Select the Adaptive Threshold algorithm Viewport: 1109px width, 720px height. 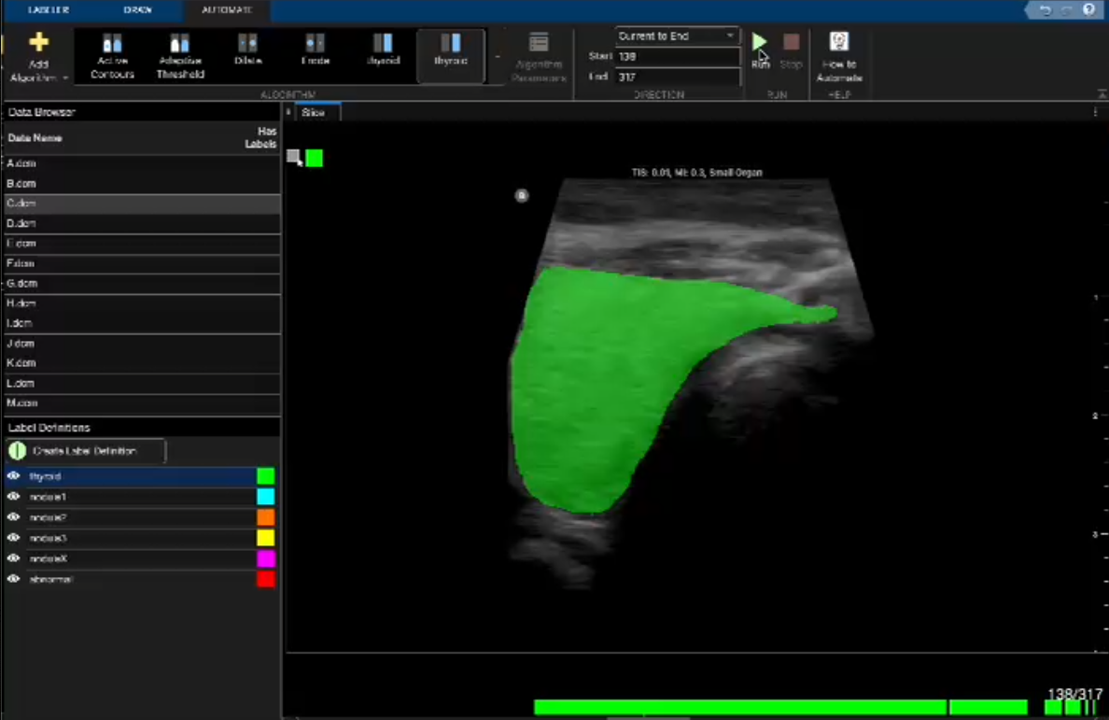tap(179, 54)
